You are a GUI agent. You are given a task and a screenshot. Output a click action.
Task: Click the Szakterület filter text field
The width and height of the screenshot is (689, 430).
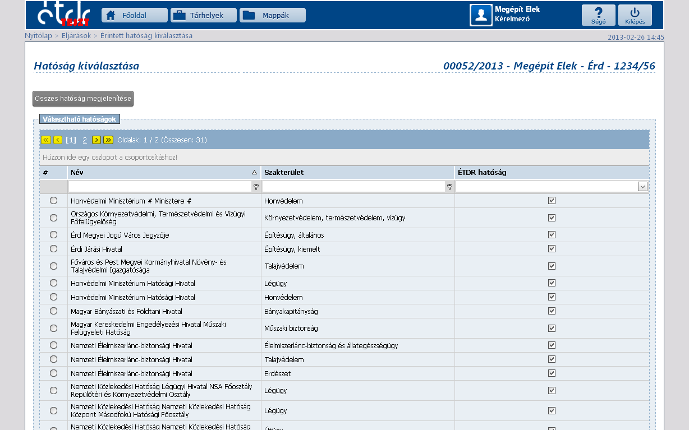[353, 187]
